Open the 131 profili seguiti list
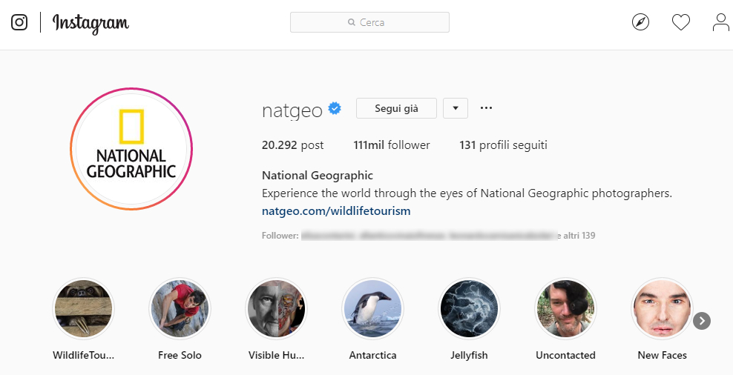The image size is (733, 375). [503, 145]
